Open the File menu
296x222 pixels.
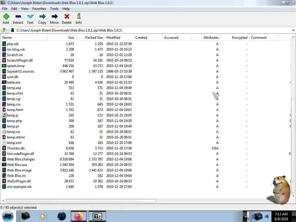[x=5, y=9]
